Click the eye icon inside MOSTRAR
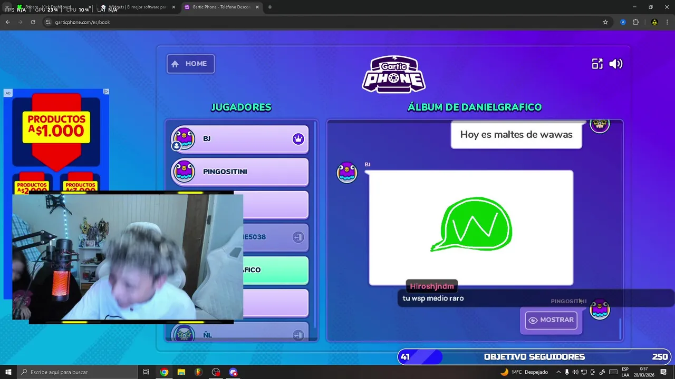Image resolution: width=675 pixels, height=379 pixels. click(x=533, y=320)
